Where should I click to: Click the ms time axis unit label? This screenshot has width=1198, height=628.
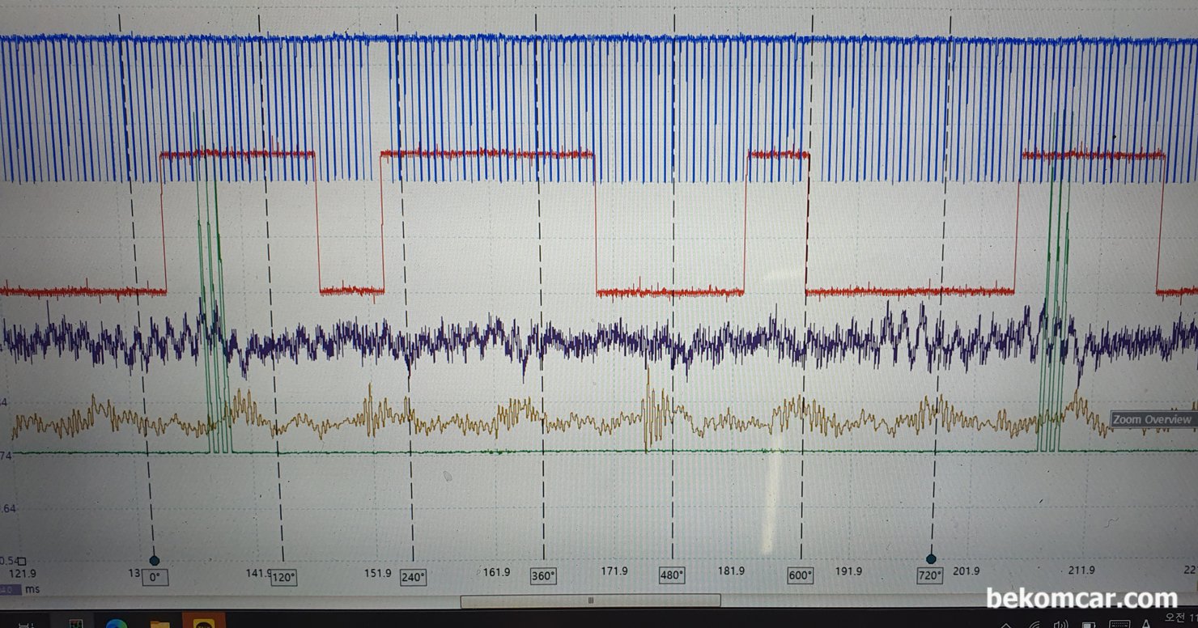click(x=32, y=589)
